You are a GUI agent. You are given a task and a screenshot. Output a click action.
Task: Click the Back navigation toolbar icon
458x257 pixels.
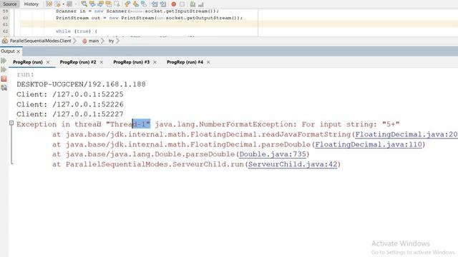(x=57, y=4)
